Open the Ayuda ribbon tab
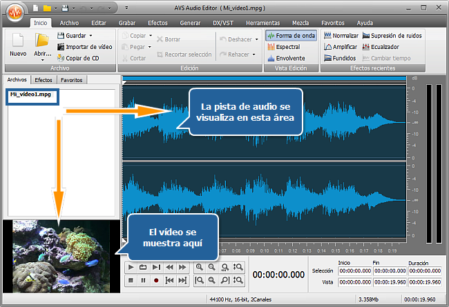 coord(365,23)
